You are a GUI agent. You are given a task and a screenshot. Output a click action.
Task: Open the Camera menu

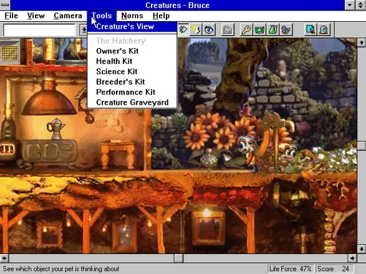[68, 16]
